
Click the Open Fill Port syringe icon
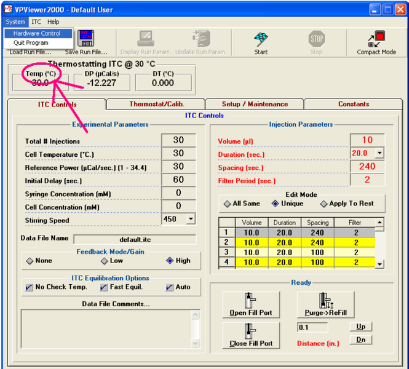pos(251,300)
